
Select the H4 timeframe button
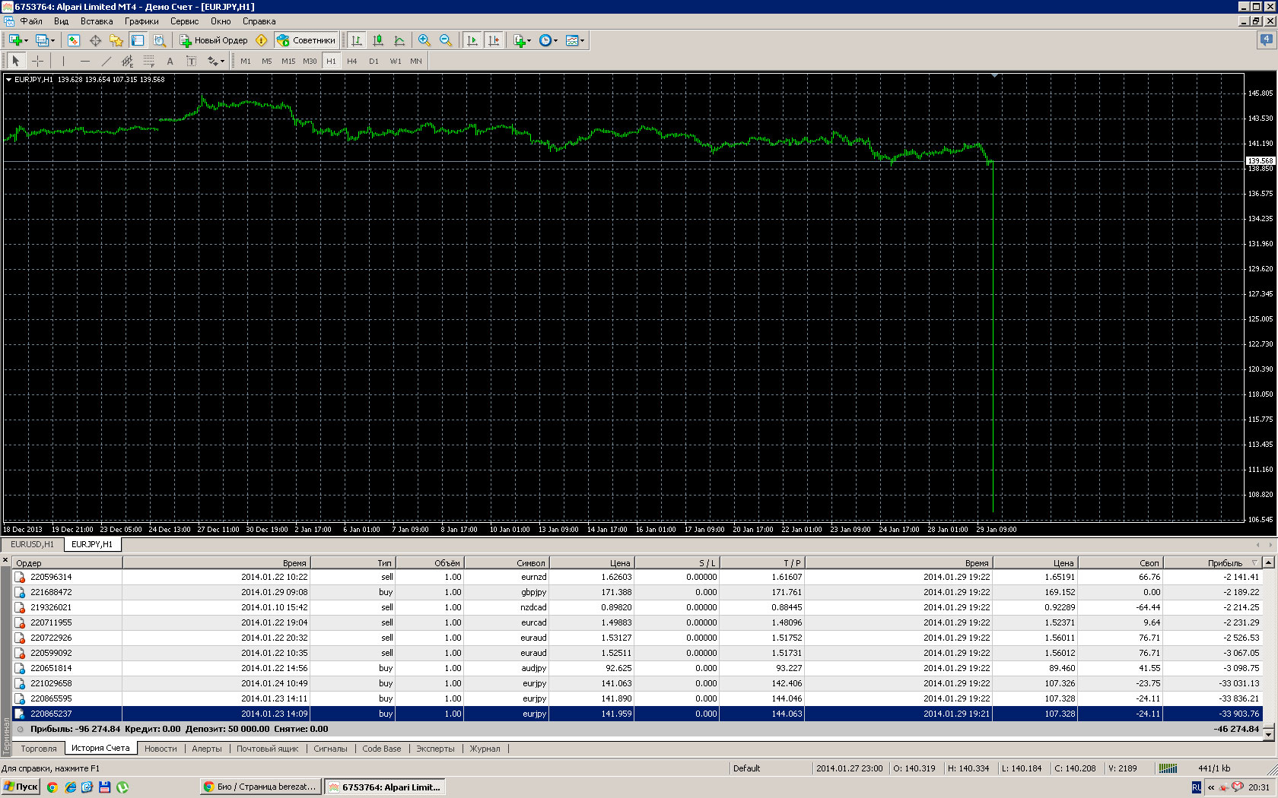tap(351, 61)
